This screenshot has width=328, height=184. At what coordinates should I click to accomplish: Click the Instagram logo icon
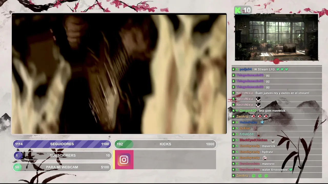[124, 160]
